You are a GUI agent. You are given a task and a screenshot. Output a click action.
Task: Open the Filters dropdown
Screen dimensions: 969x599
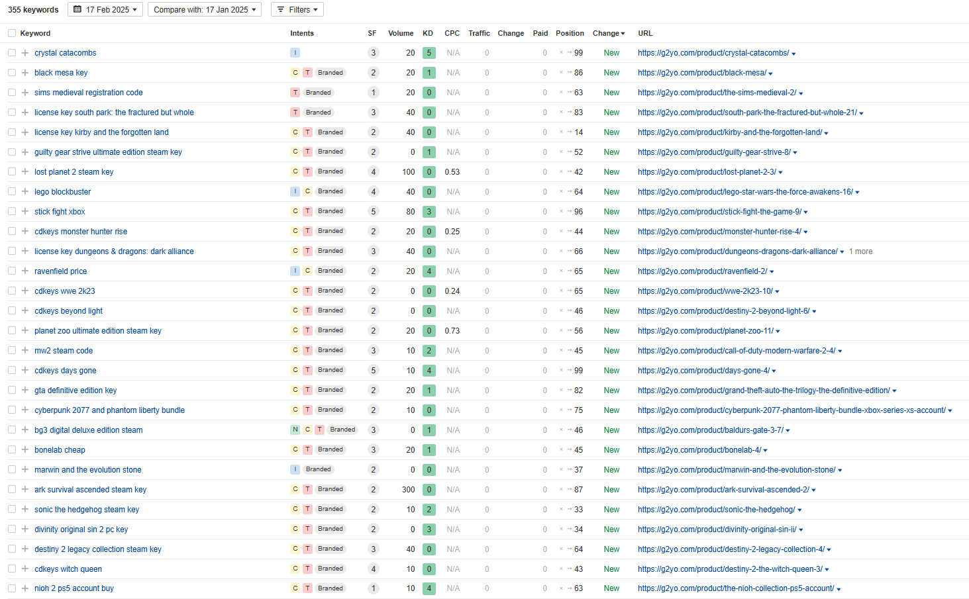click(297, 10)
